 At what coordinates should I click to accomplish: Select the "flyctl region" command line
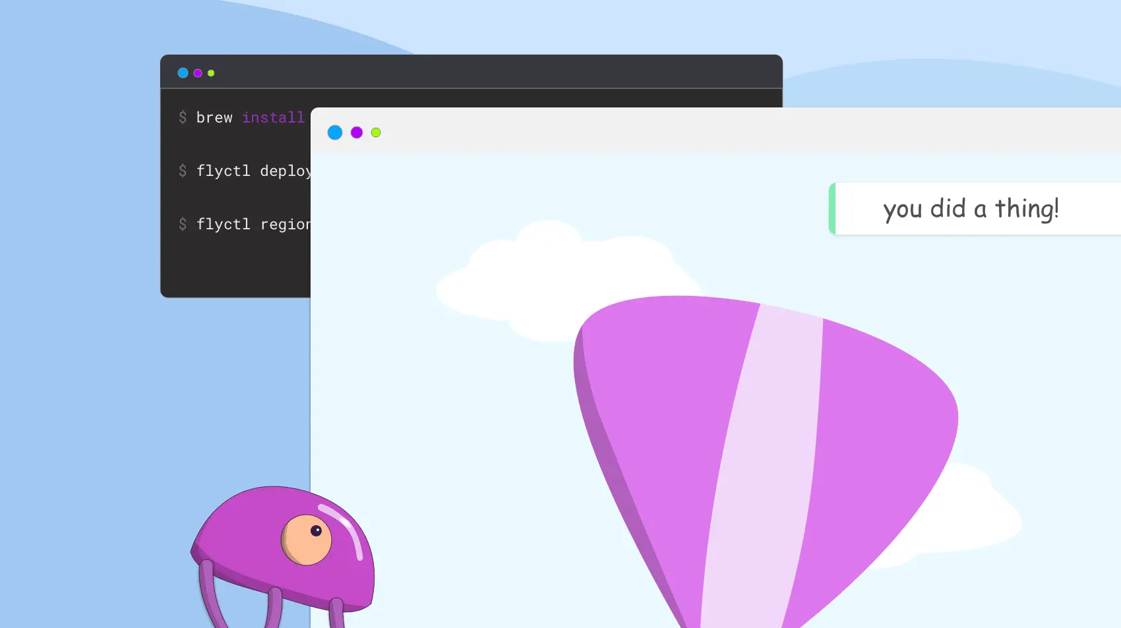(253, 225)
